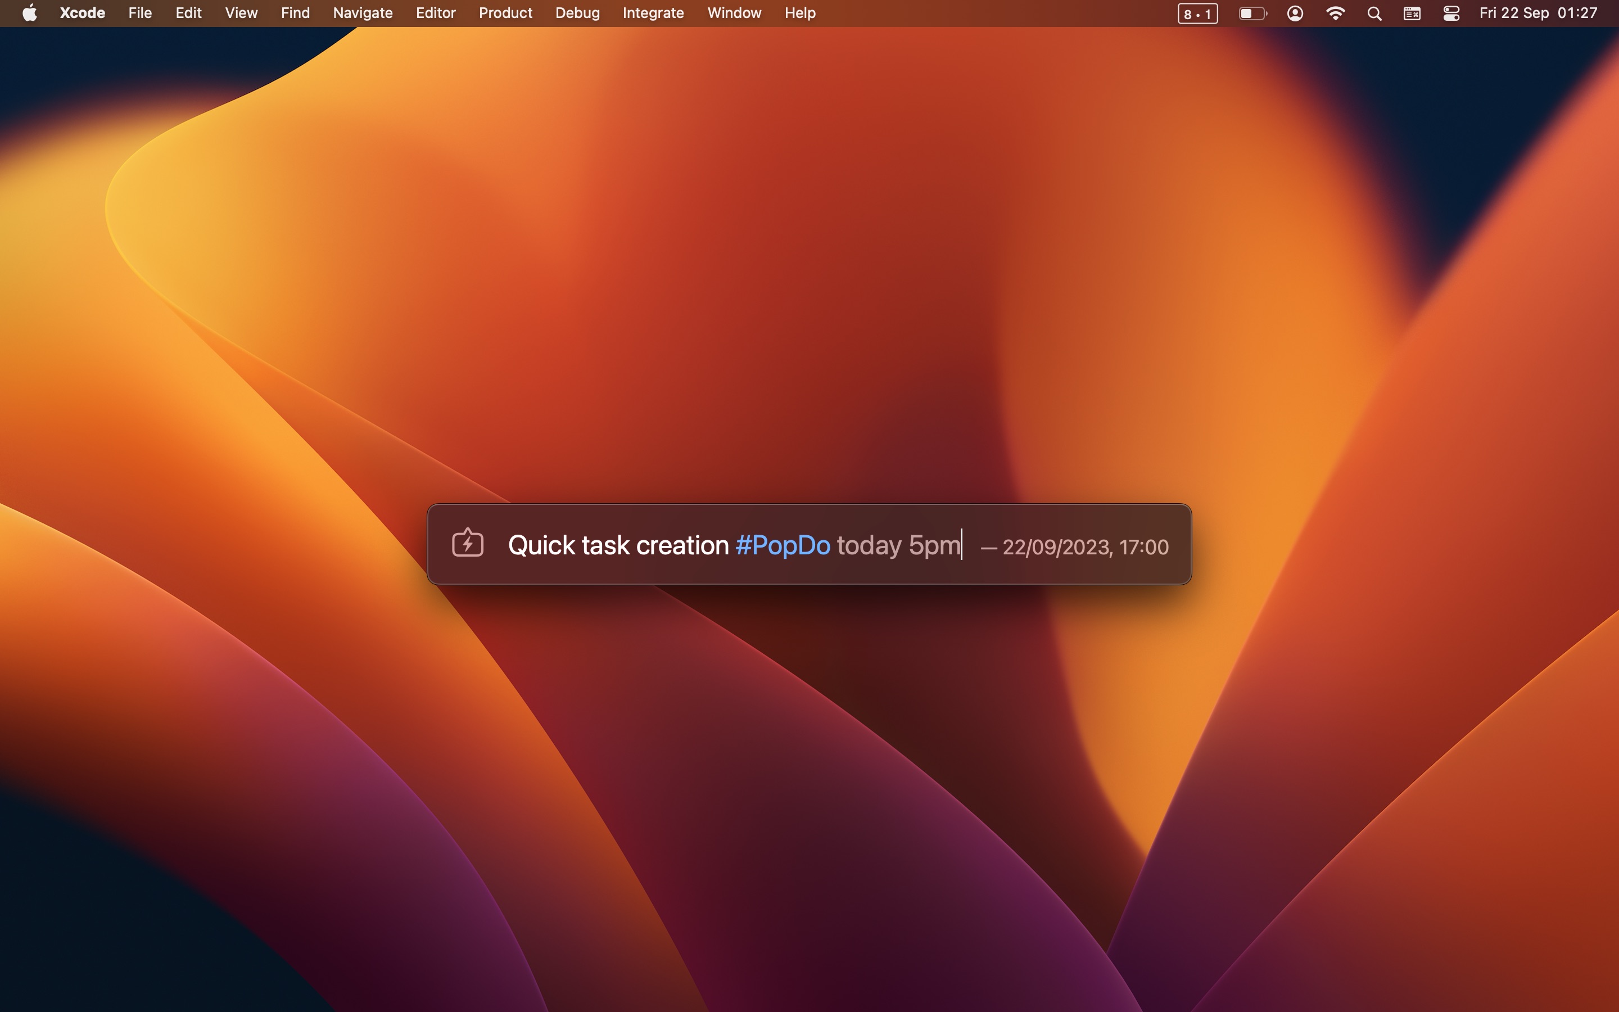The height and width of the screenshot is (1012, 1619).
Task: Click the parsed date 22/09/2023, 17:00
Action: point(1085,547)
